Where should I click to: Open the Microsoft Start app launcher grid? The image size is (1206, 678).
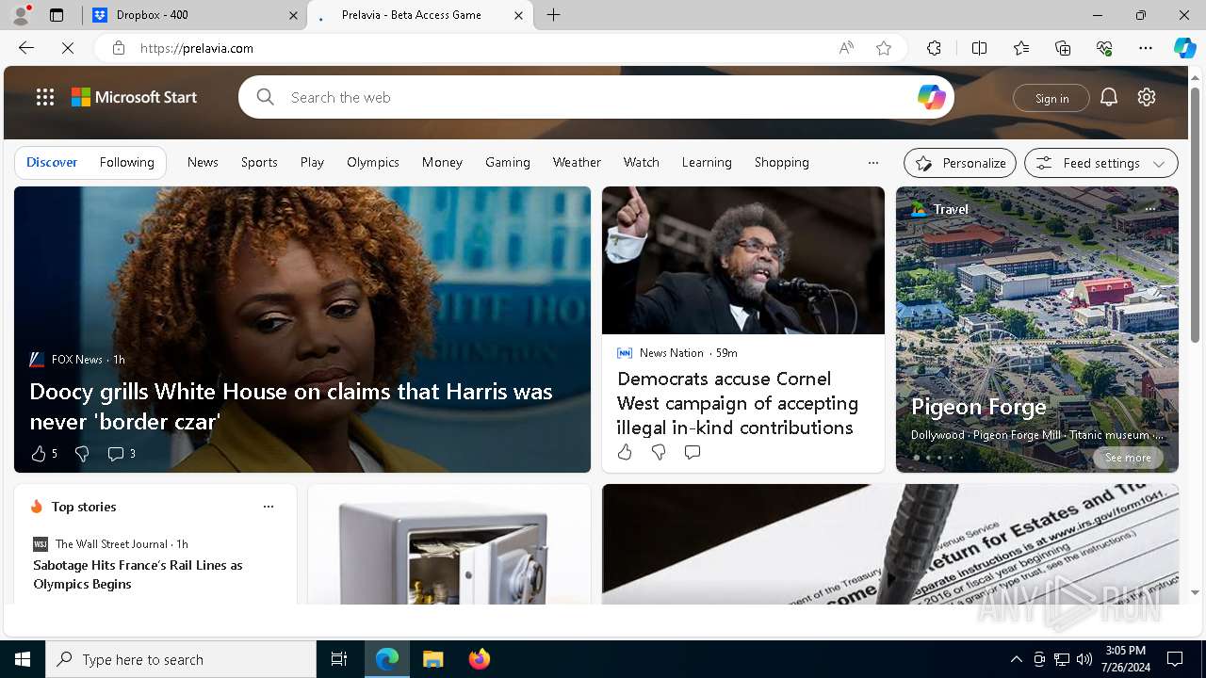45,97
